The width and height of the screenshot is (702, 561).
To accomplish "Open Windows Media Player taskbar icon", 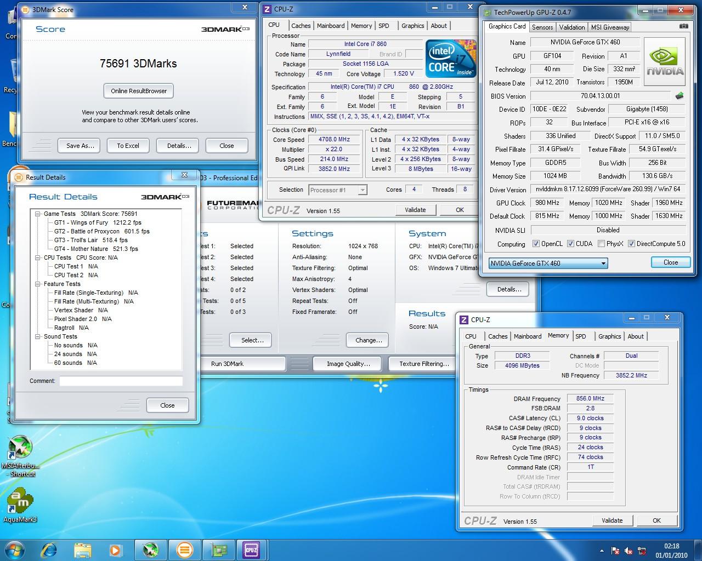I will coord(115,549).
